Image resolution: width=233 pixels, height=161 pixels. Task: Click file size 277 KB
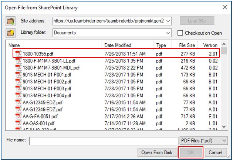pos(188,54)
